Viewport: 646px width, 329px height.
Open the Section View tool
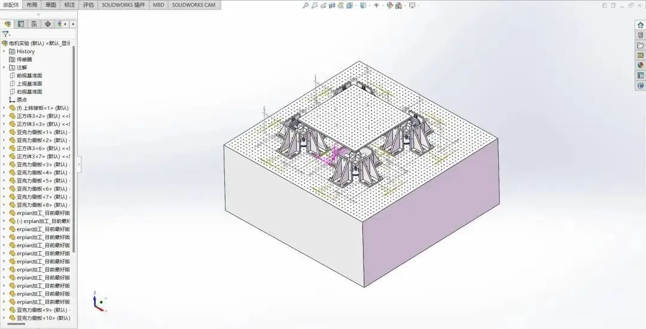[x=332, y=5]
